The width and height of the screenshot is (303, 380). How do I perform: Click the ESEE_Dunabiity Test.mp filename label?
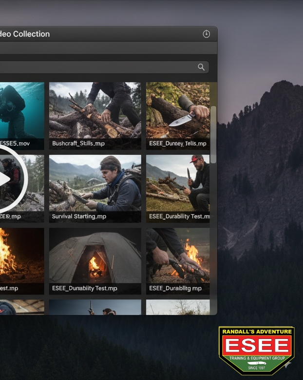85,288
